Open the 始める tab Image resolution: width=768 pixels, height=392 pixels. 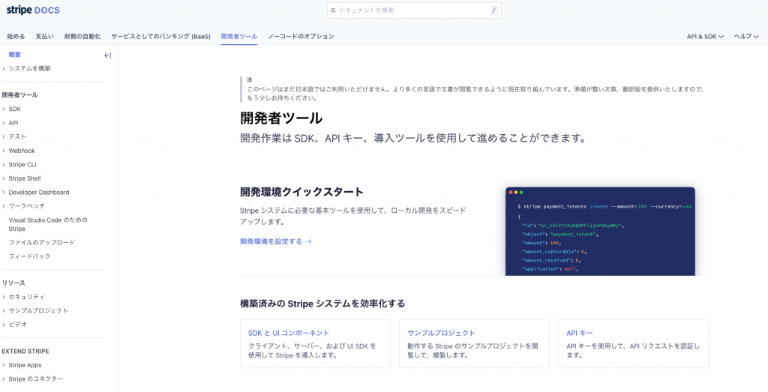[x=16, y=36]
